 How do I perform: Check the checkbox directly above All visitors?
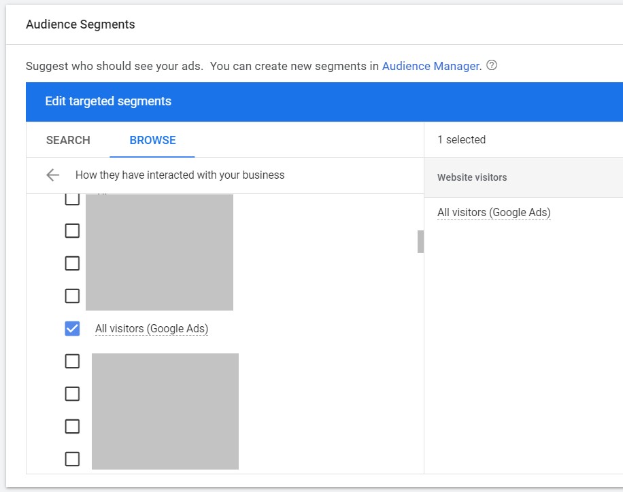71,296
